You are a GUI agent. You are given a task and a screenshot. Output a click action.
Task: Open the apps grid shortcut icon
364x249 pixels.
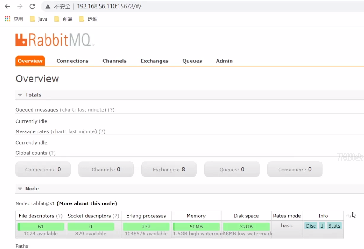(7, 19)
